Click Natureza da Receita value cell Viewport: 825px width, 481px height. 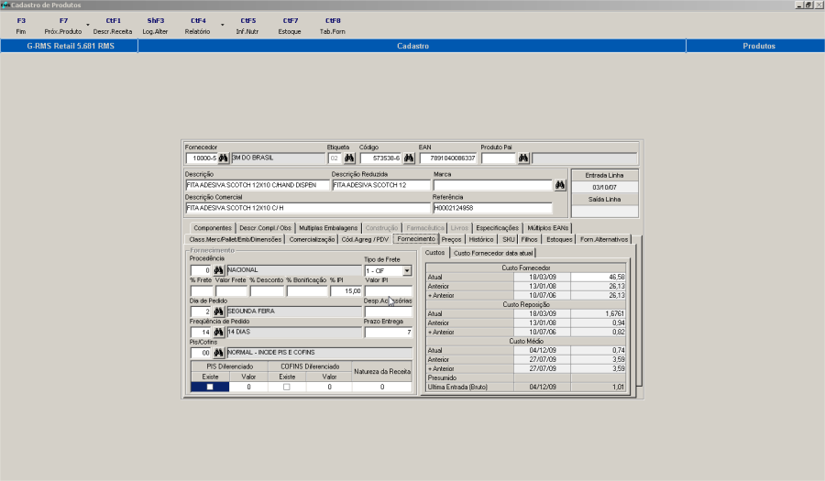point(382,387)
